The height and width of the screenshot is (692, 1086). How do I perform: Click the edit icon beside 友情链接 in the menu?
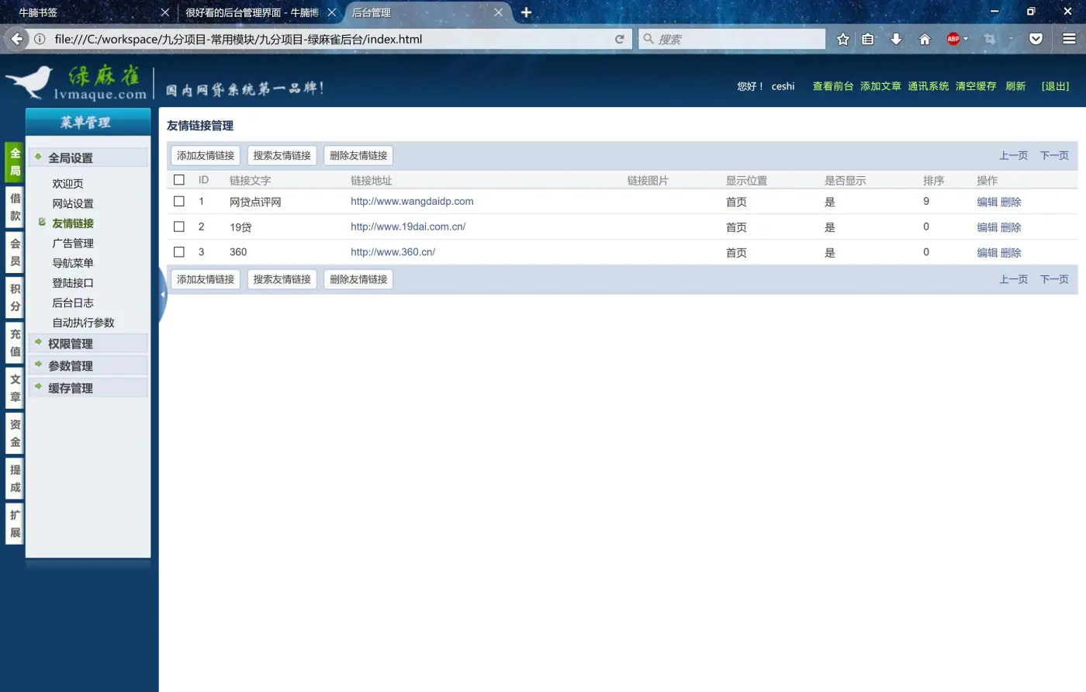[42, 223]
